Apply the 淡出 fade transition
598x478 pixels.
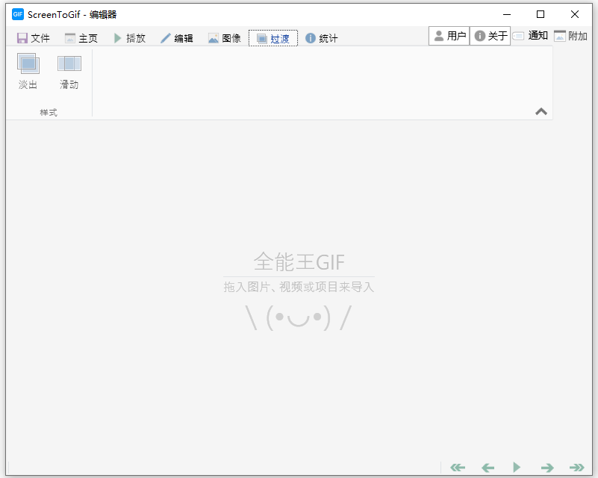pos(28,72)
